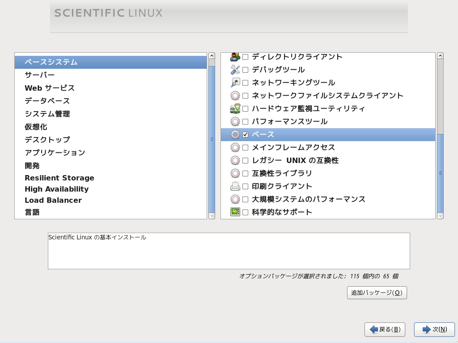Click the ディレクトリクライアント package icon
This screenshot has height=343, width=458.
(x=235, y=57)
